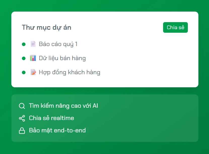Screen dimensions: 209x154
Task: Click the green Chia sẻ button
Action: 175,27
